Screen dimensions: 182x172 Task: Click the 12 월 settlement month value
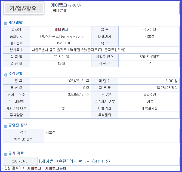coord(61,63)
